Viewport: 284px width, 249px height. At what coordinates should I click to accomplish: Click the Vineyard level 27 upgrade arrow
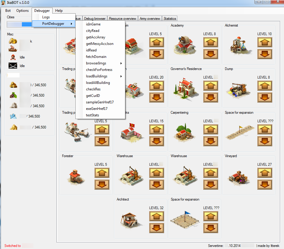click(264, 173)
